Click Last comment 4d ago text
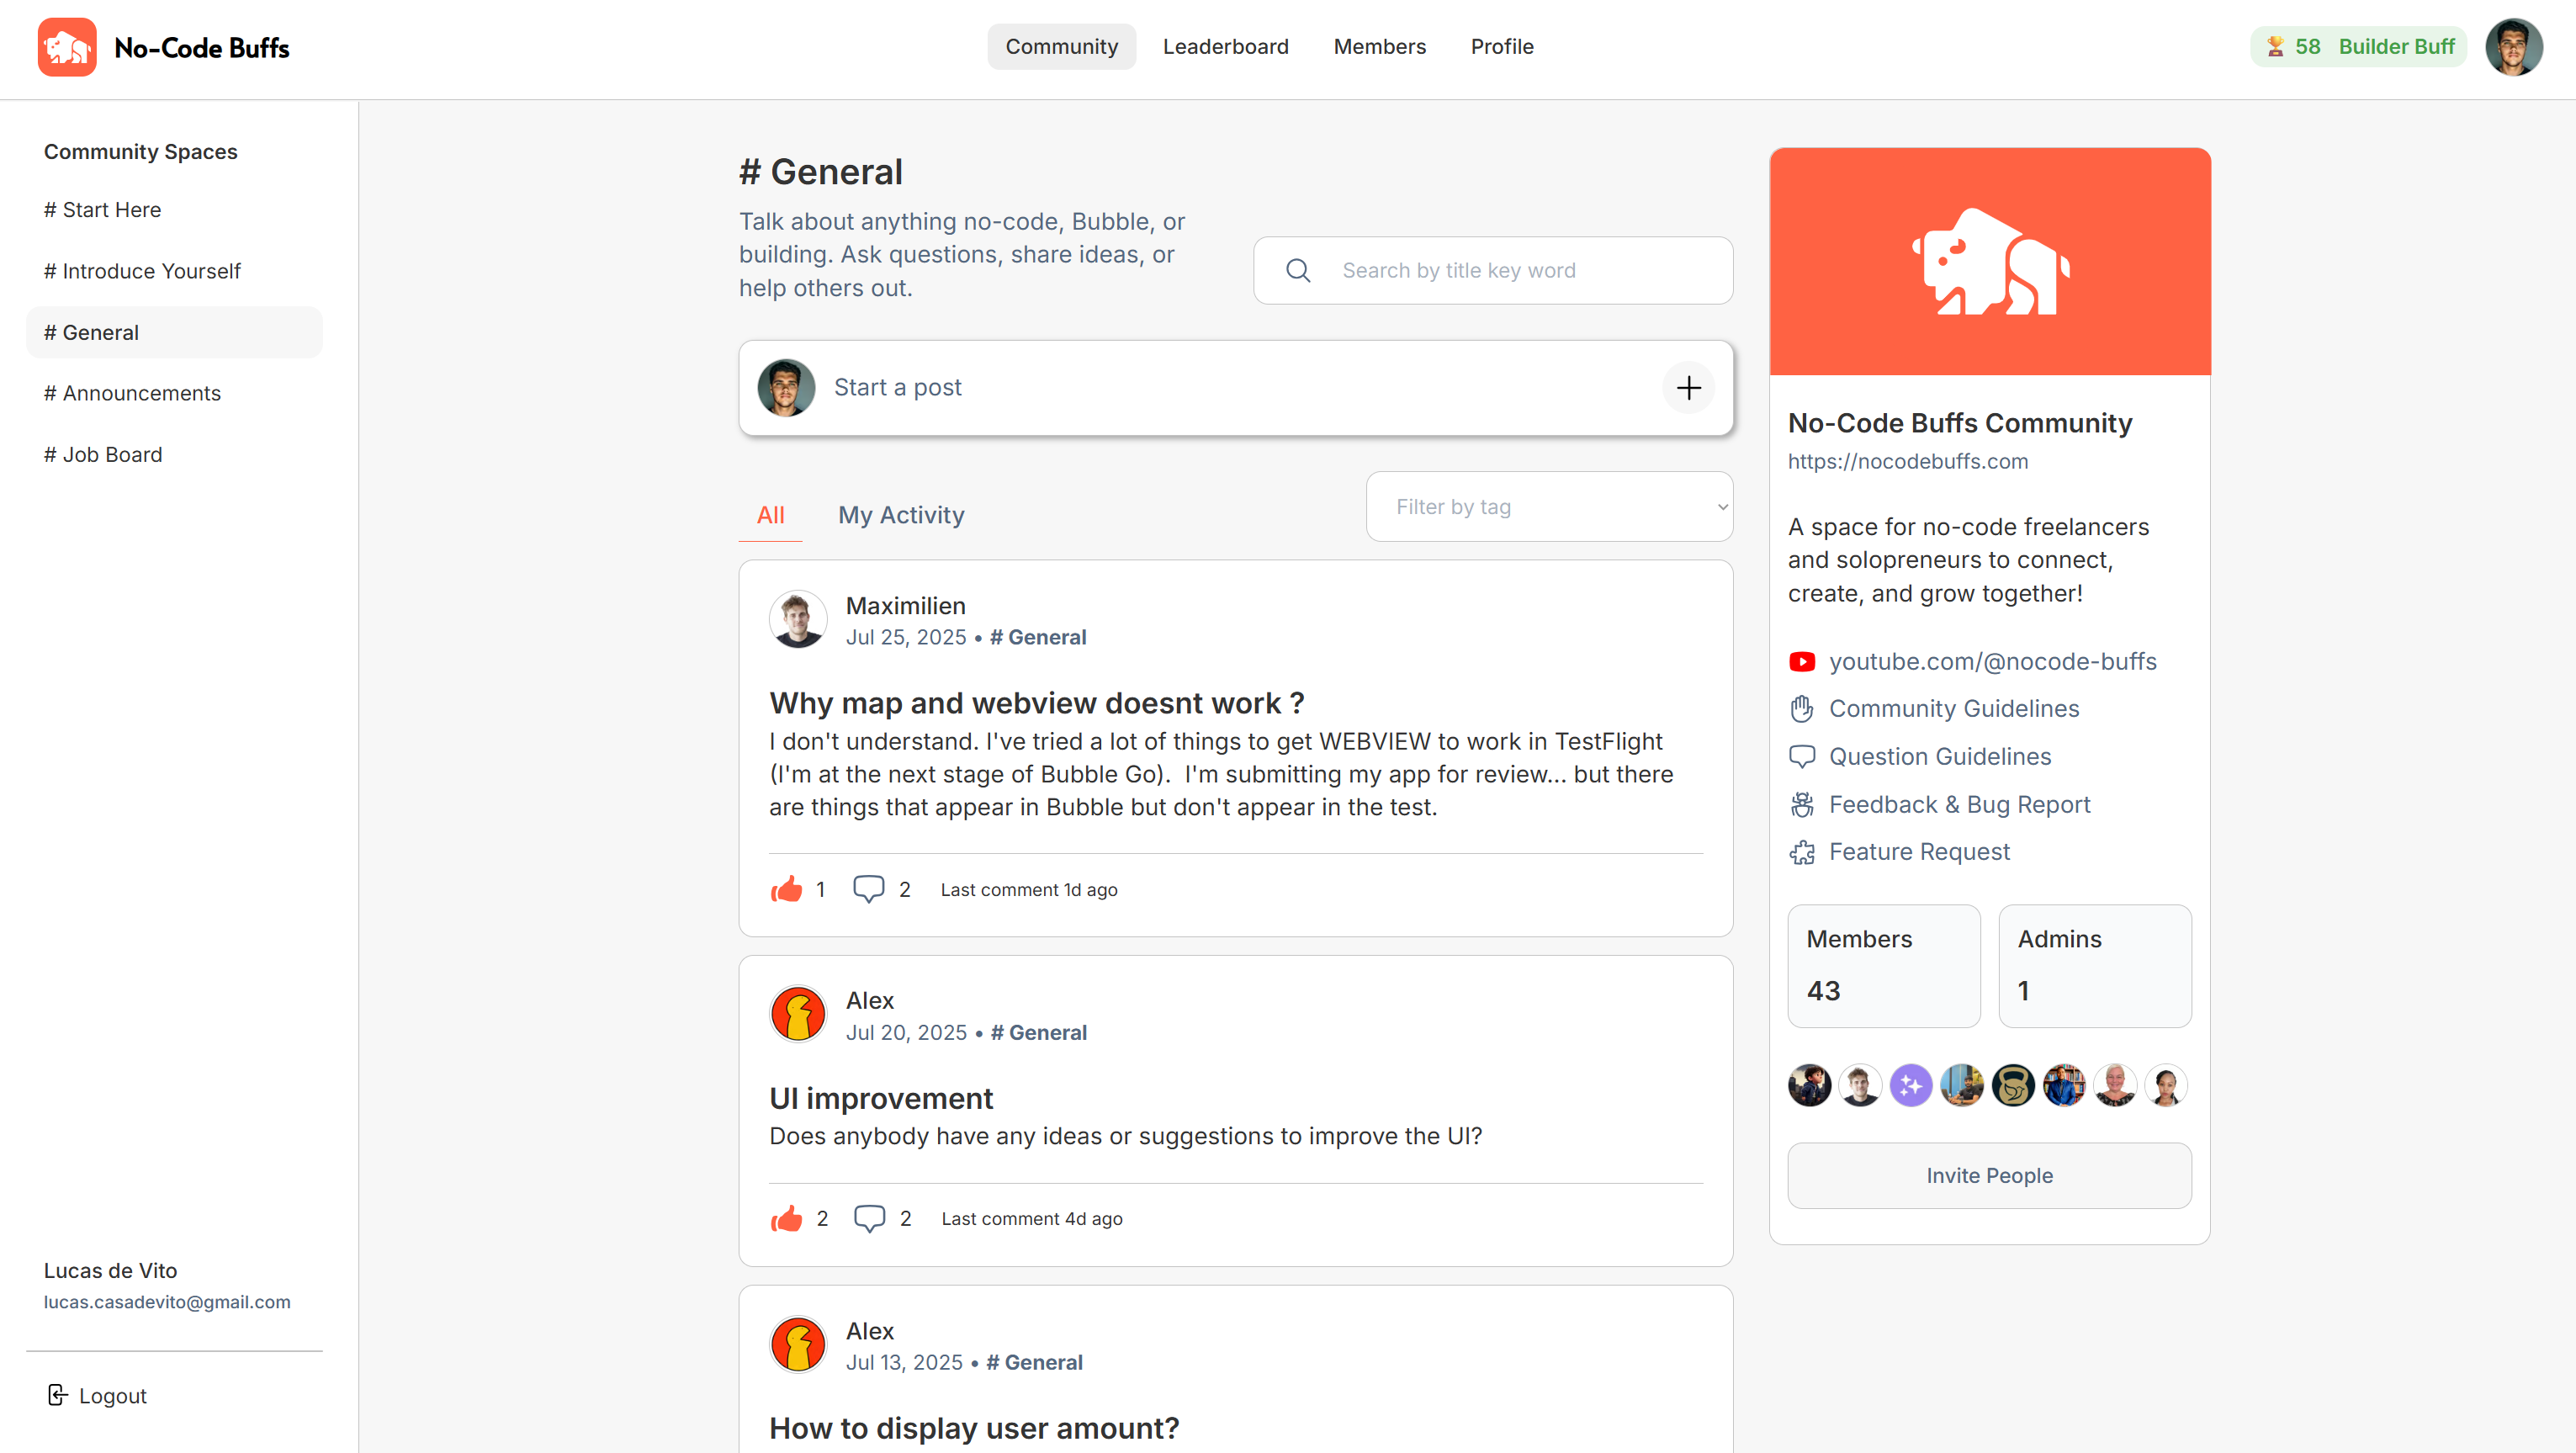 click(1032, 1219)
